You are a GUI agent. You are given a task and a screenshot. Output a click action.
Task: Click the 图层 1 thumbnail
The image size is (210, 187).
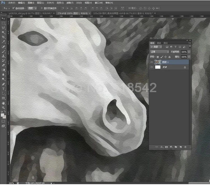coord(158,62)
